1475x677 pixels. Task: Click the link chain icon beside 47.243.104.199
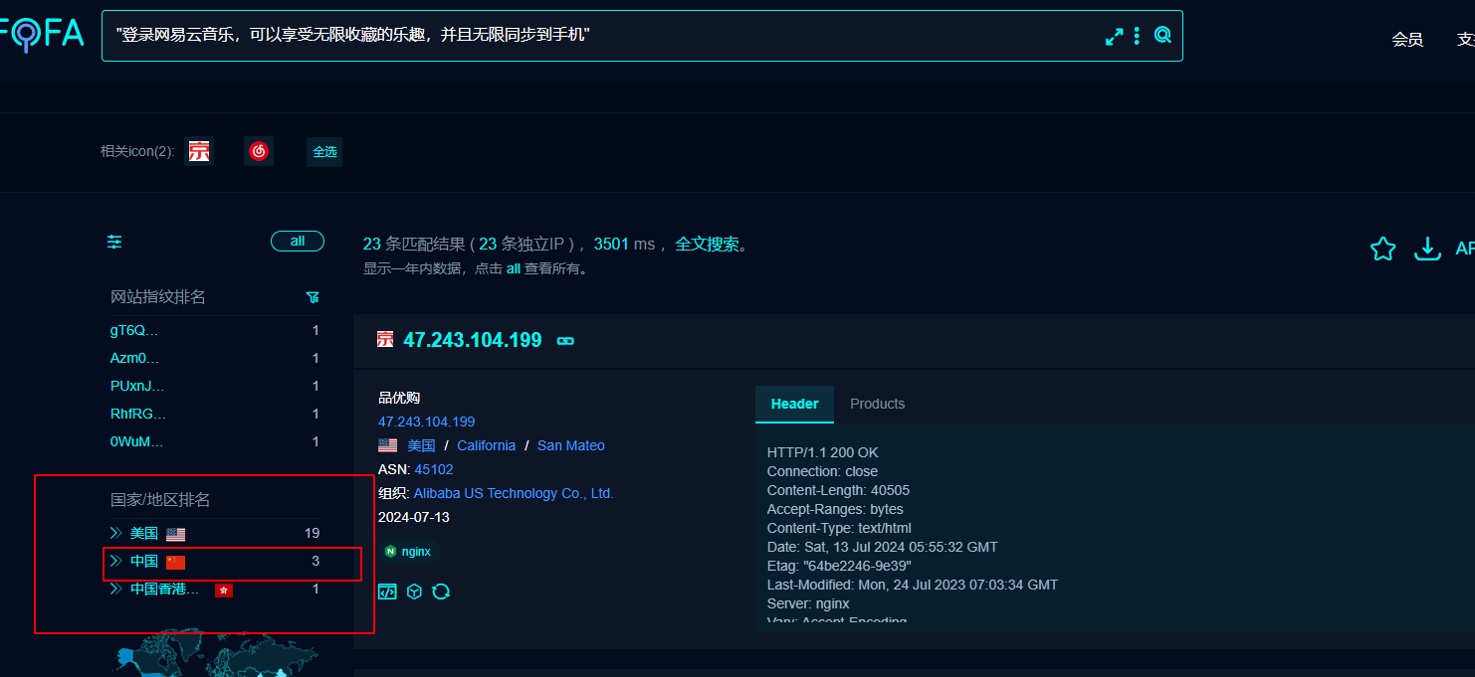coord(565,341)
